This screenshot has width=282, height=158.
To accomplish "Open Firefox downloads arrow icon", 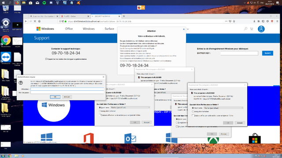I will click(x=254, y=21).
